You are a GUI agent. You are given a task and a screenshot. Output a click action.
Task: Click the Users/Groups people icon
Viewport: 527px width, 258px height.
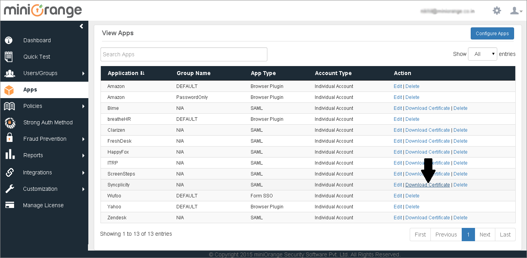(x=9, y=73)
